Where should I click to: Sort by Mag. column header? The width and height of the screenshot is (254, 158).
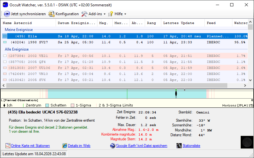pyautogui.click(x=105, y=23)
